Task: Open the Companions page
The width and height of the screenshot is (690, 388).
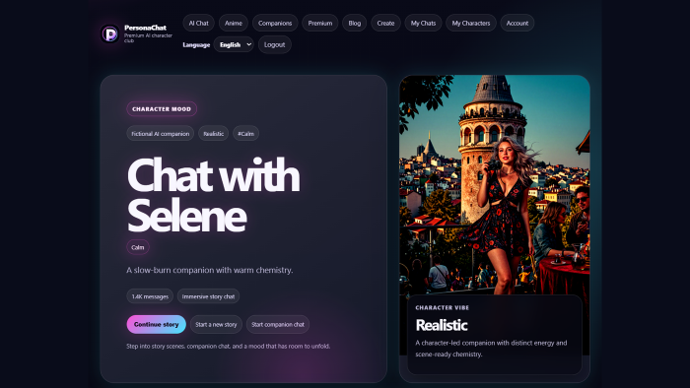Action: pos(275,23)
